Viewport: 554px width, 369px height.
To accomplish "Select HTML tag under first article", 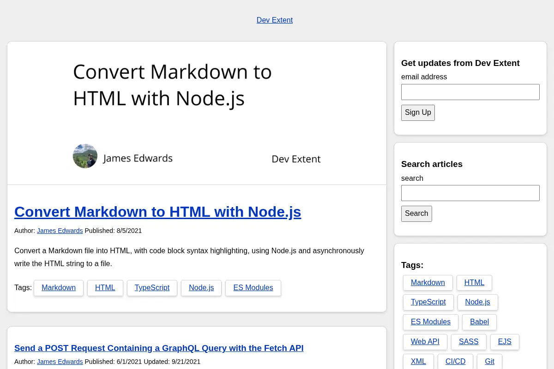I will tap(105, 288).
